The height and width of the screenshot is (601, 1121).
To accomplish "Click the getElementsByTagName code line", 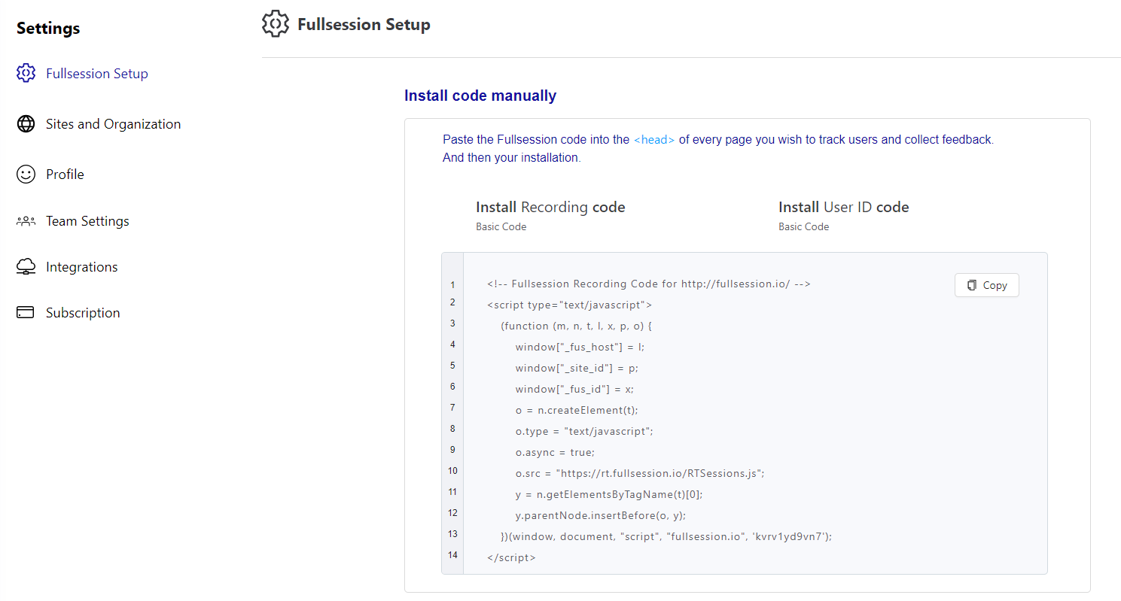I will pos(609,495).
